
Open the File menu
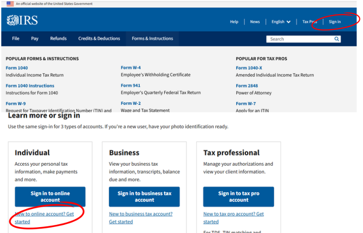(15, 38)
